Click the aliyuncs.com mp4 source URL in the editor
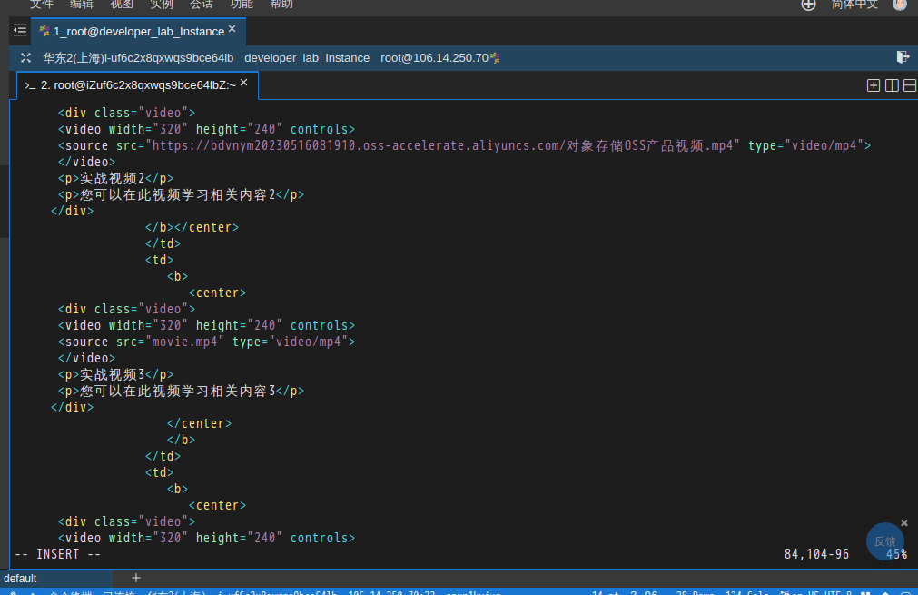The height and width of the screenshot is (595, 918). [x=442, y=145]
